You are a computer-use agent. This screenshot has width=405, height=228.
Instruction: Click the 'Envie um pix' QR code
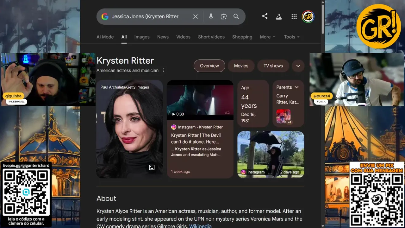(377, 200)
